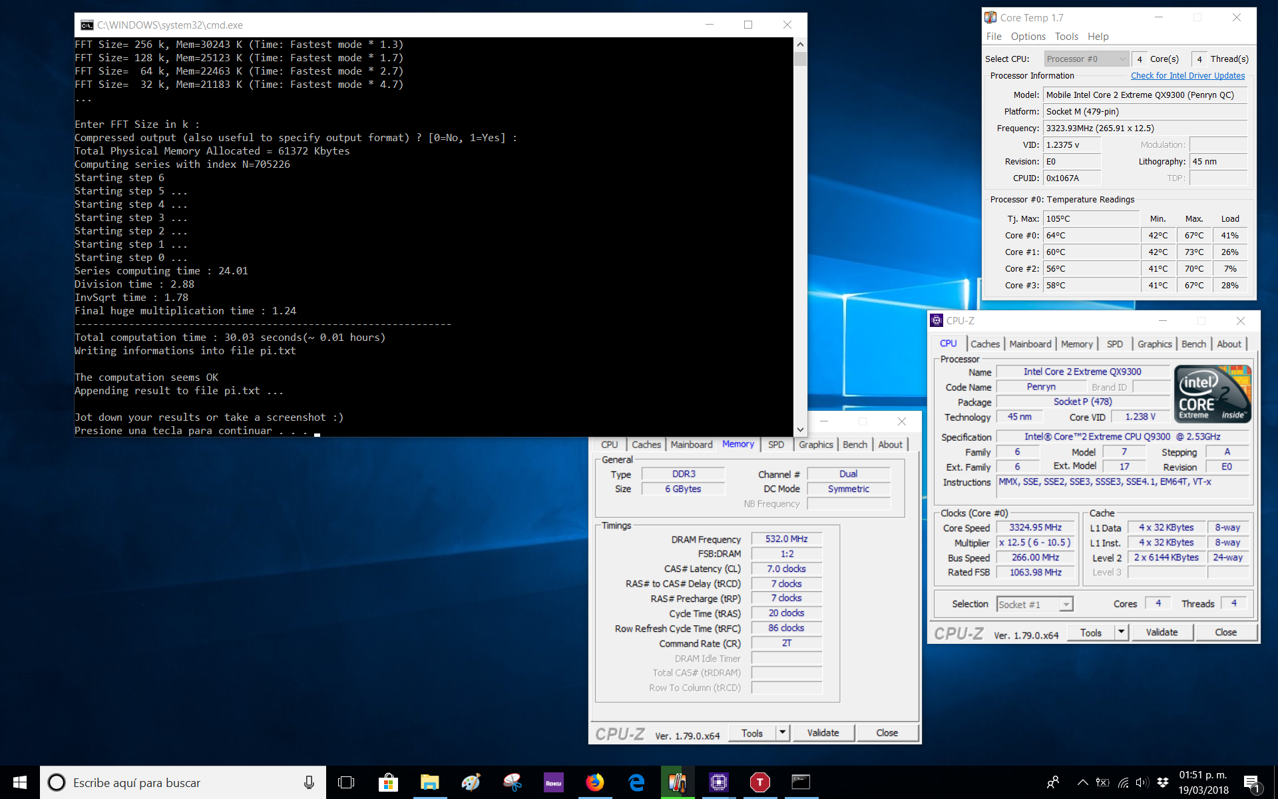Switch to Caches tab in Memory CPU-Z window

pyautogui.click(x=646, y=444)
